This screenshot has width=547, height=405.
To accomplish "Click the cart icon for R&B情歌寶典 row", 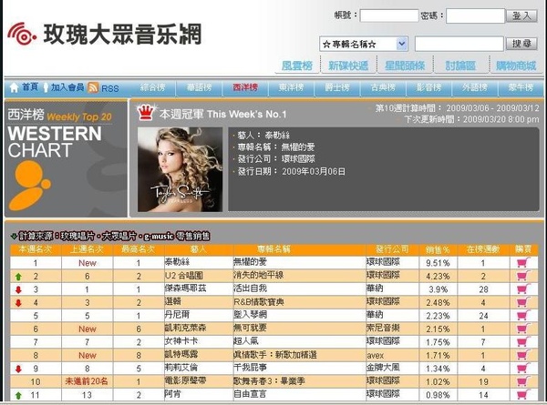I will tap(523, 302).
